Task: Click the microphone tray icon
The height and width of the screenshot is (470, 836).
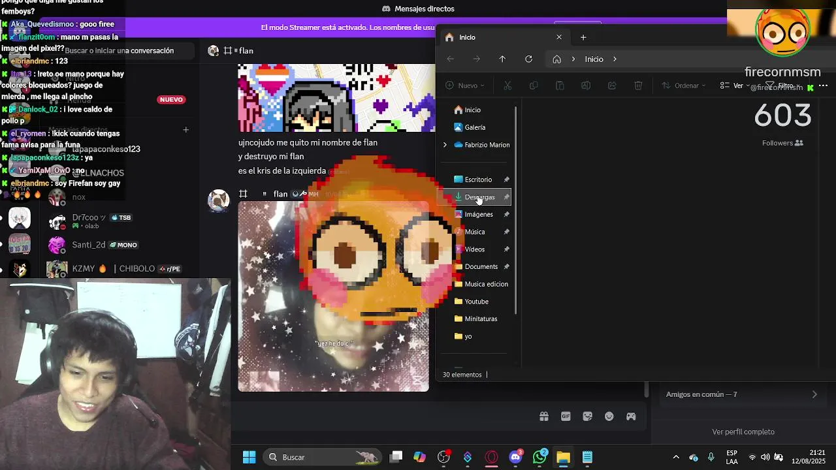Action: [x=711, y=457]
